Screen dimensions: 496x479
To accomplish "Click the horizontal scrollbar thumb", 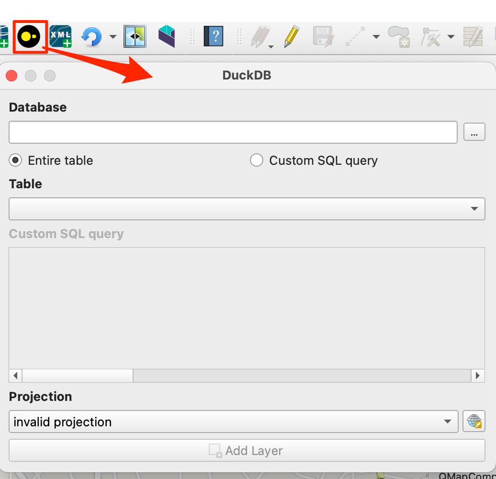I will 78,376.
